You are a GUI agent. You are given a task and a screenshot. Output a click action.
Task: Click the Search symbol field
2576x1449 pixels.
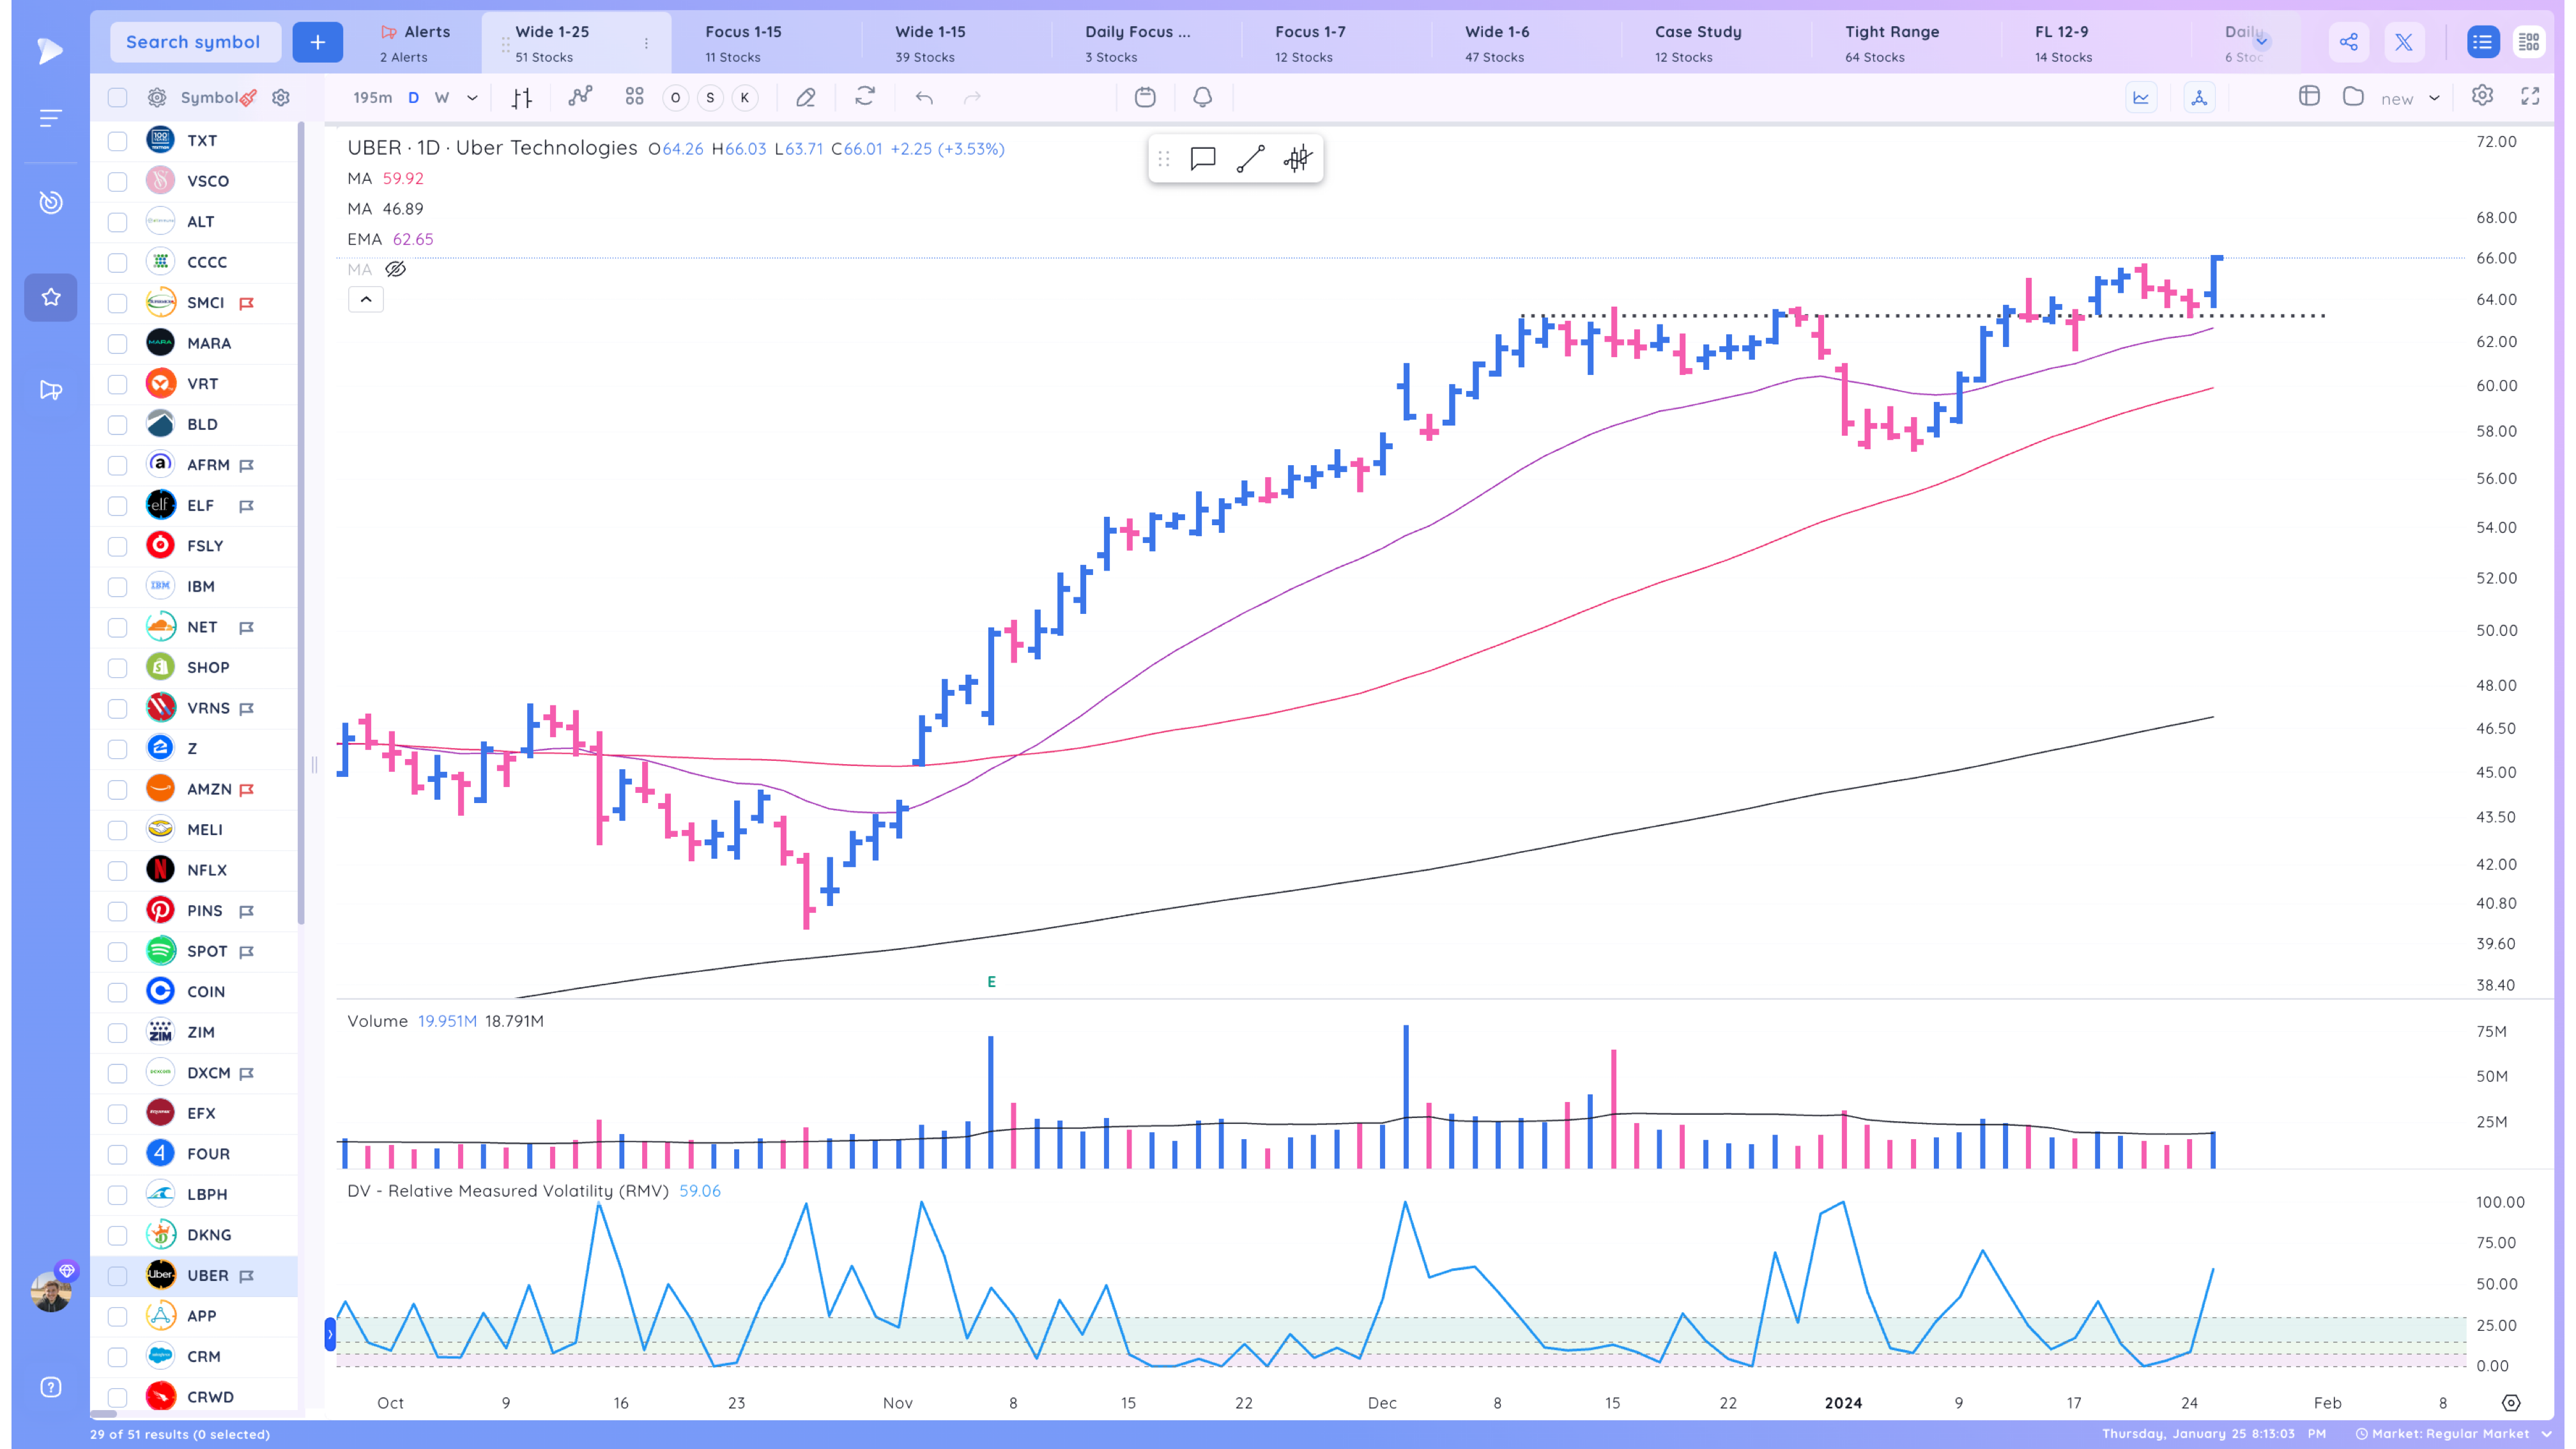[194, 42]
